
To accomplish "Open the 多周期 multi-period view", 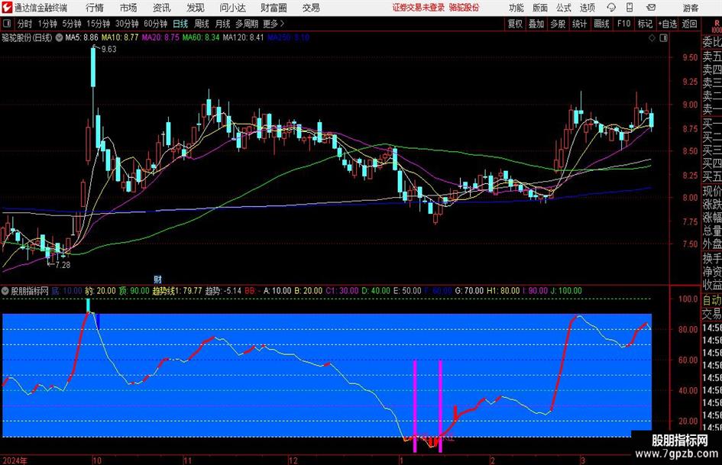I will point(247,24).
